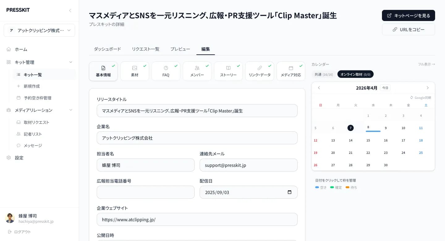Click the calendar icon beside 予約空き枠管理

(x=19, y=98)
